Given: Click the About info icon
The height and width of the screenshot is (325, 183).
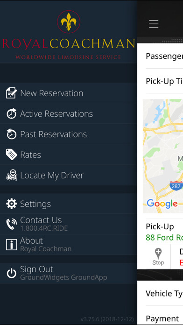Looking at the screenshot, I should pyautogui.click(x=11, y=245).
